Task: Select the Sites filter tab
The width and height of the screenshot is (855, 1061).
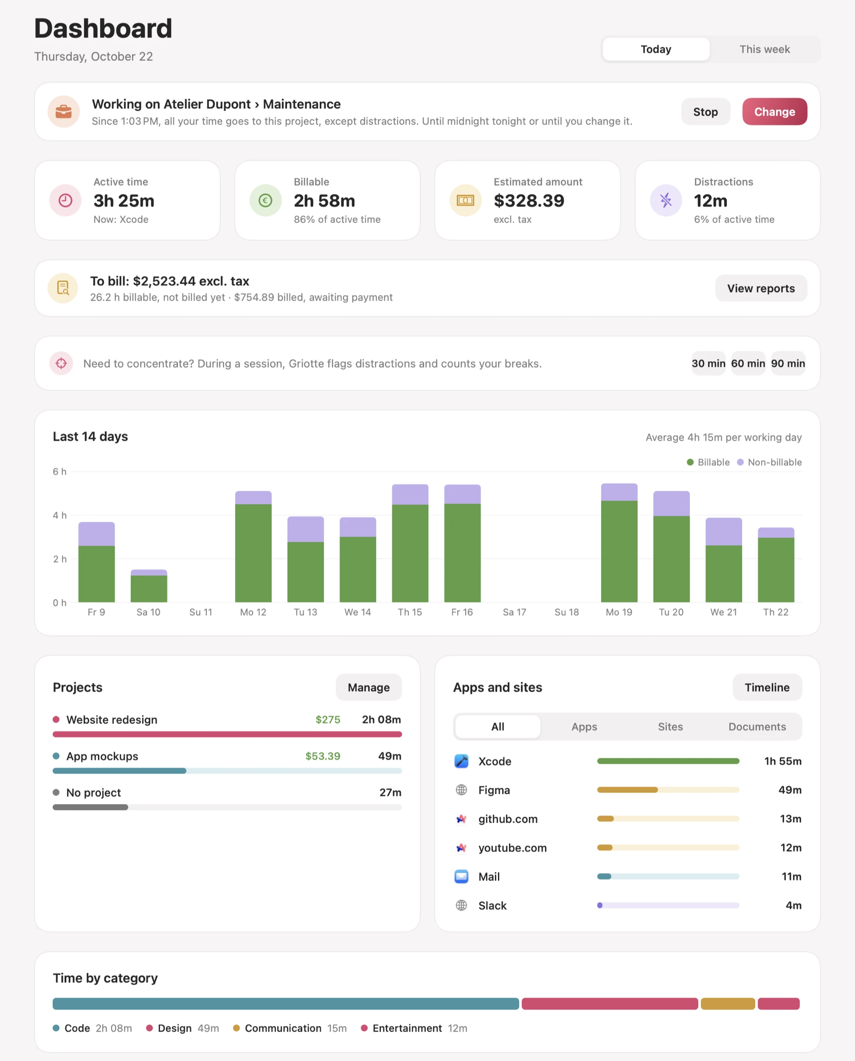Action: click(670, 727)
